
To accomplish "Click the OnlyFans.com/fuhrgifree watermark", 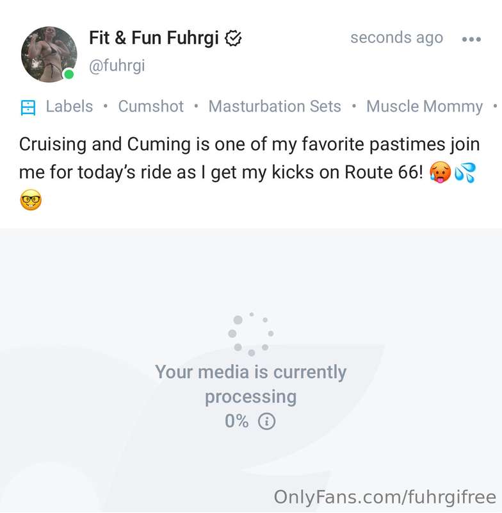I will click(385, 497).
